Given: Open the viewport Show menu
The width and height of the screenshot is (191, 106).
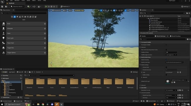Looking at the screenshot, I should point(70,10).
